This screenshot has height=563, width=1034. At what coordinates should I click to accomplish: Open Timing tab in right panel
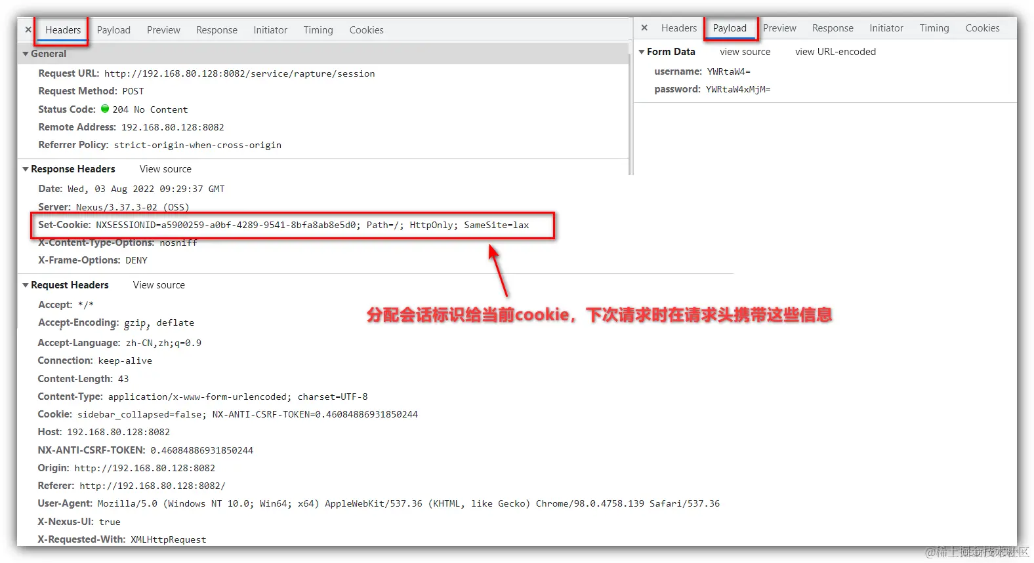934,28
